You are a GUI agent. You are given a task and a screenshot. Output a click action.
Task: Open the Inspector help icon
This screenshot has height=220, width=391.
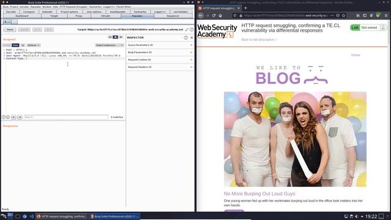click(x=186, y=38)
